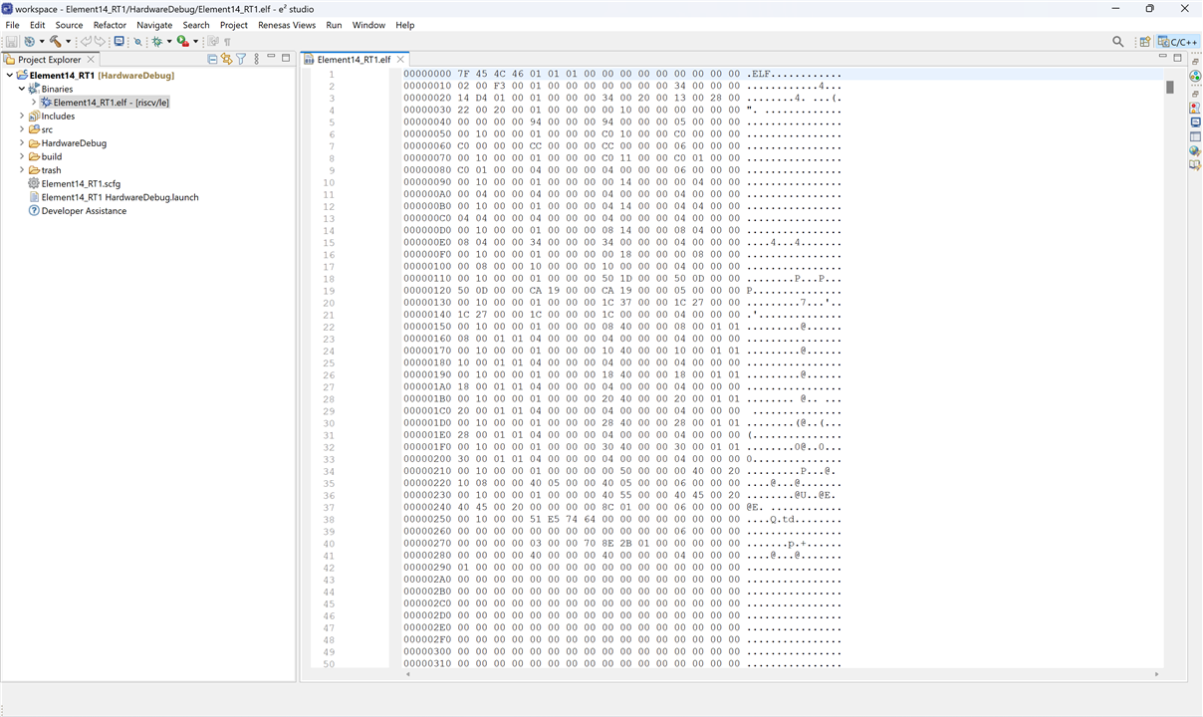
Task: Click the search magnifier icon at top right
Action: tap(1117, 42)
